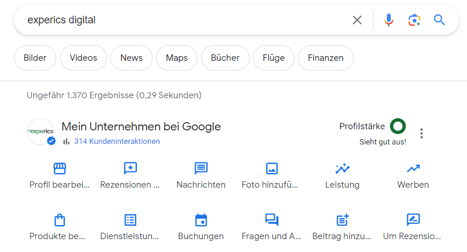This screenshot has height=252, width=467.
Task: Open the Videos search filter
Action: point(84,58)
